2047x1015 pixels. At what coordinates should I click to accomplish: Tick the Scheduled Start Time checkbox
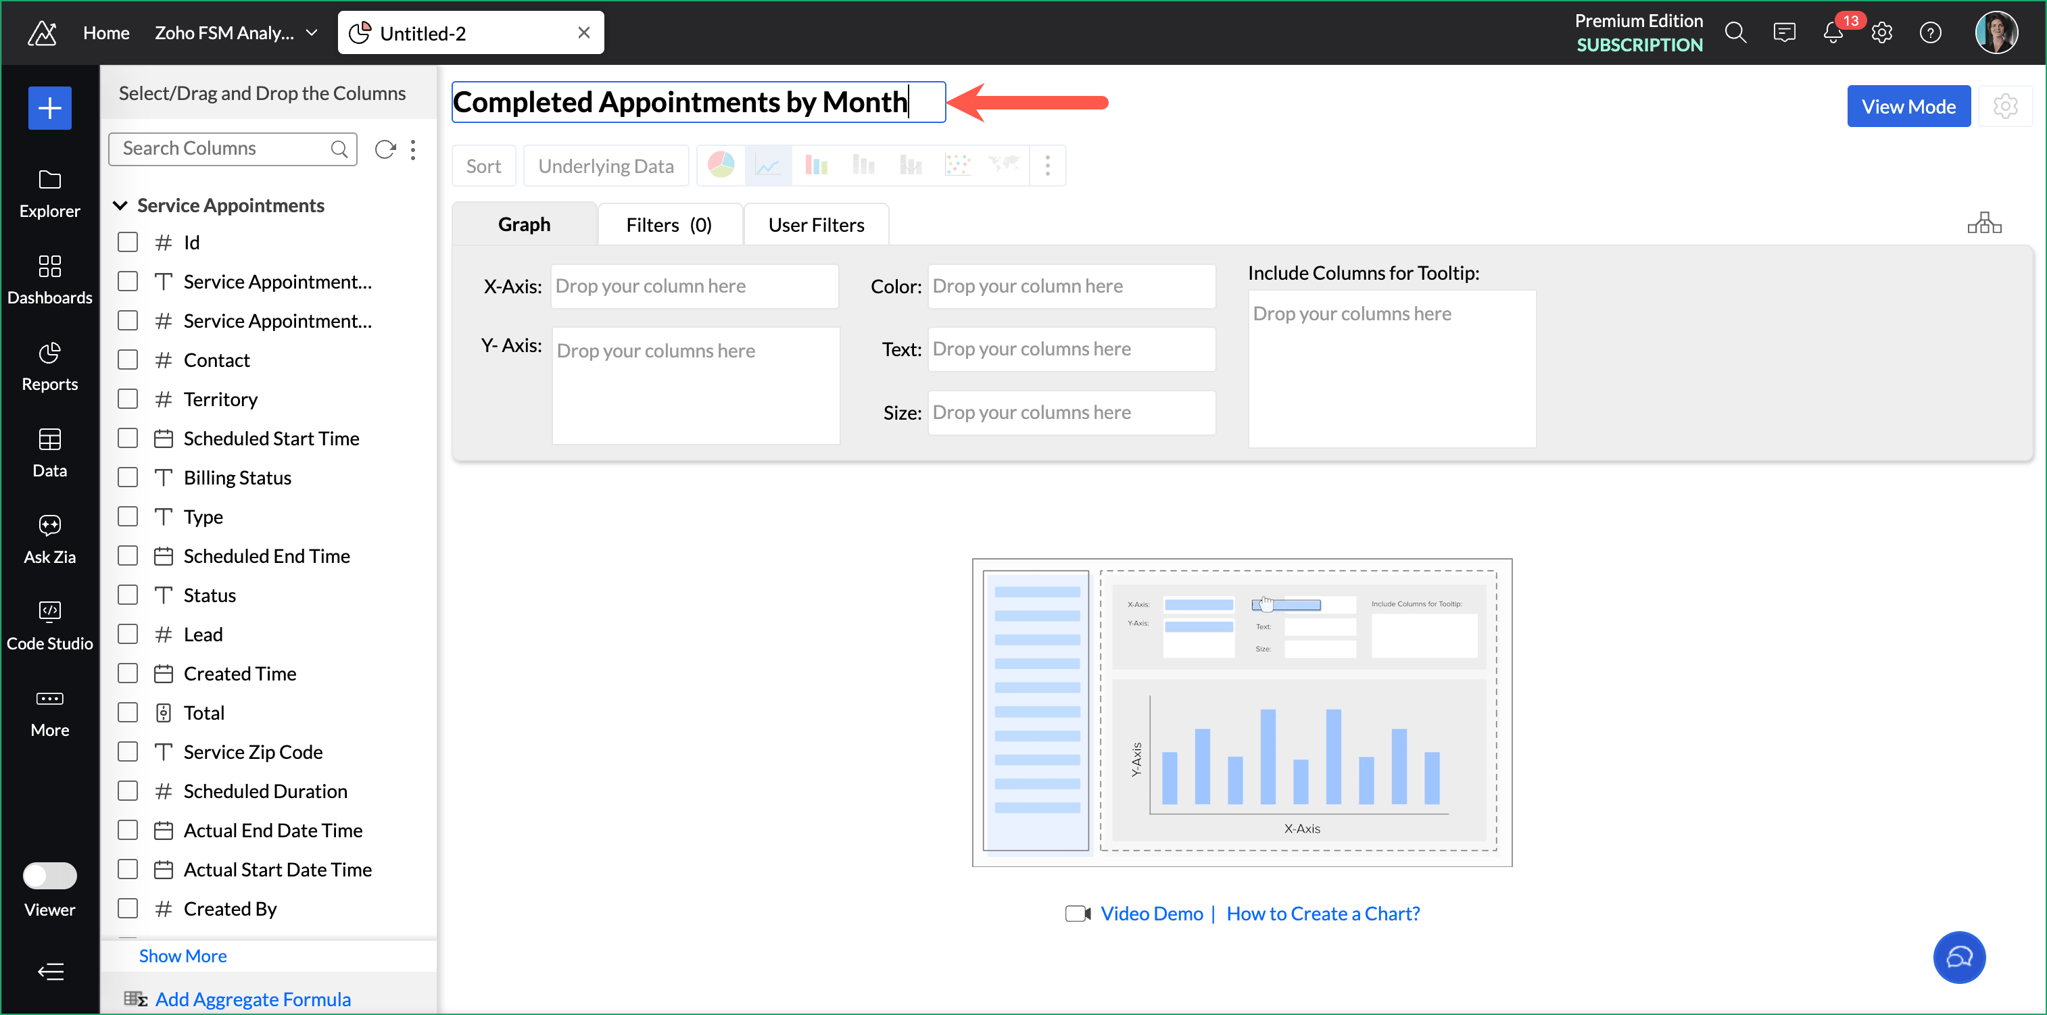tap(128, 439)
